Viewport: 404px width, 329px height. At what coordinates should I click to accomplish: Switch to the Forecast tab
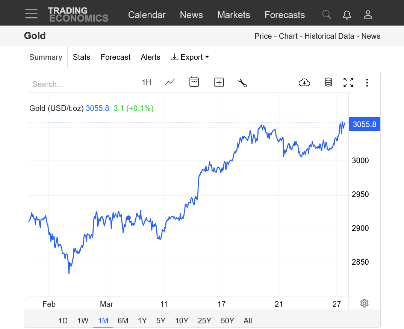pos(115,57)
